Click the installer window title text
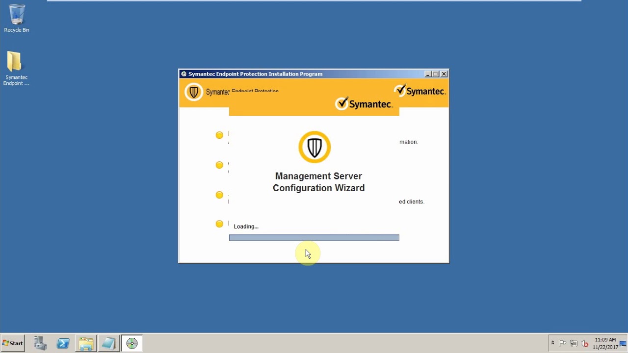 [255, 74]
